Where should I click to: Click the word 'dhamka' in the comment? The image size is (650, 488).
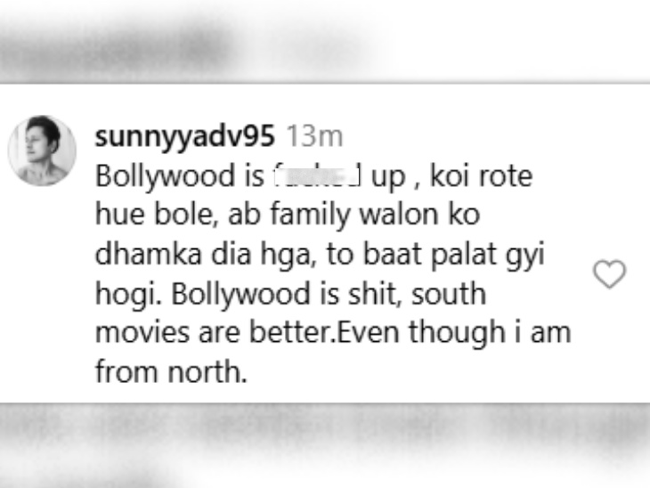tap(149, 254)
